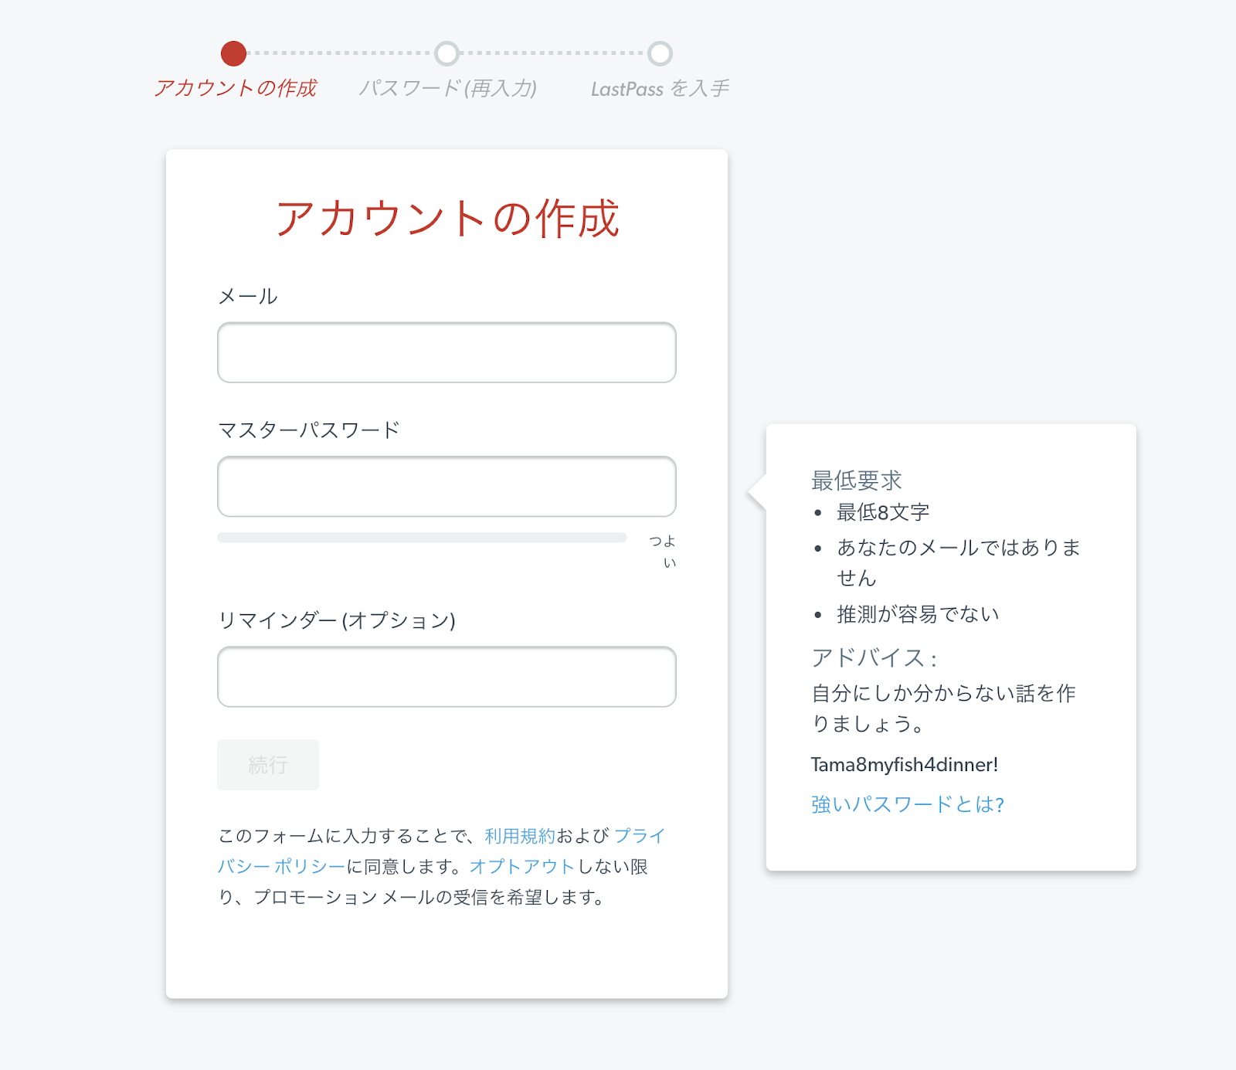Click the password strength meter bar
The width and height of the screenshot is (1236, 1070).
coord(422,538)
